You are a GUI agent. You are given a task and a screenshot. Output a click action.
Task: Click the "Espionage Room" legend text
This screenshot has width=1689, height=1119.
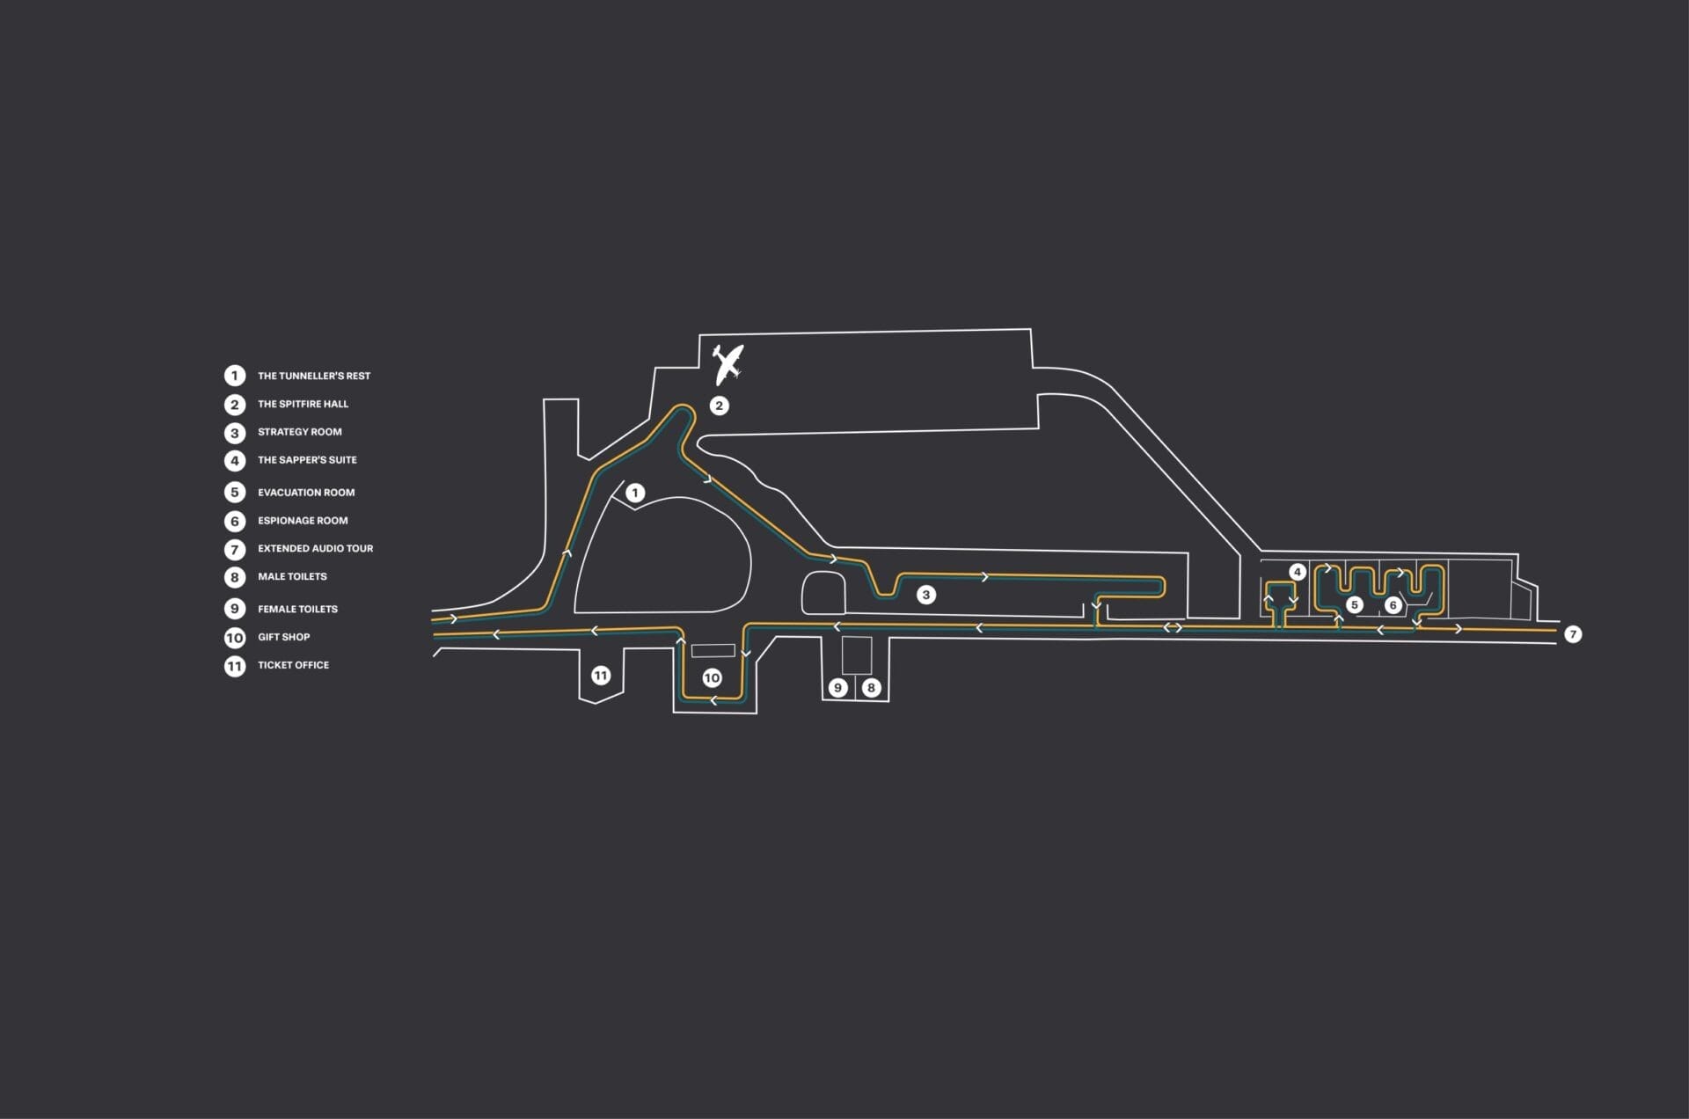pos(303,521)
